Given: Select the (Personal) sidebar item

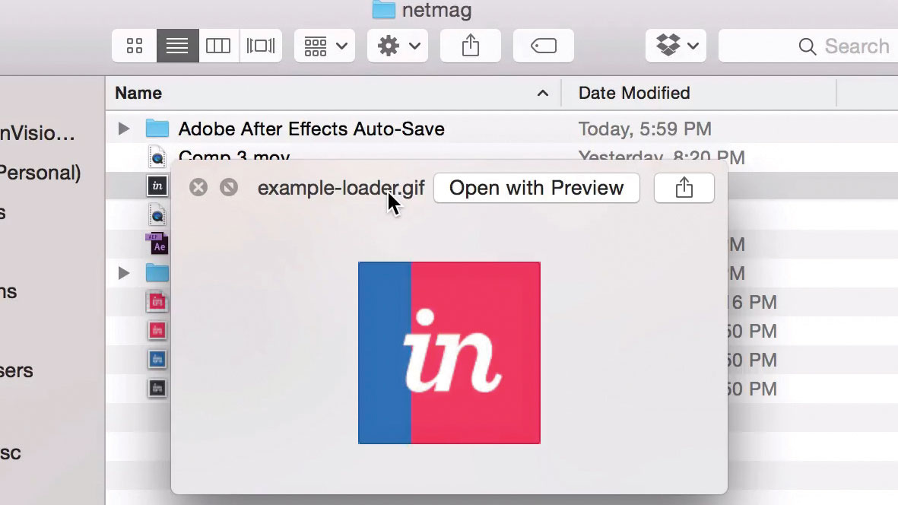Looking at the screenshot, I should (x=40, y=173).
